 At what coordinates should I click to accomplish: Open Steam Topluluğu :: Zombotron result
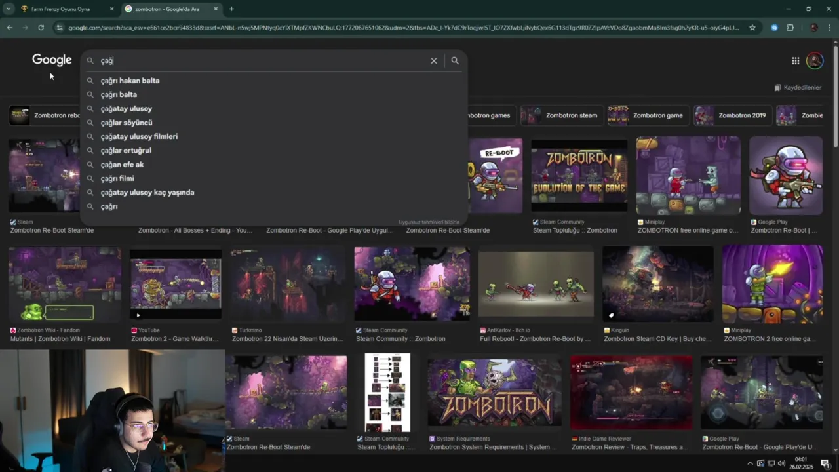point(575,231)
